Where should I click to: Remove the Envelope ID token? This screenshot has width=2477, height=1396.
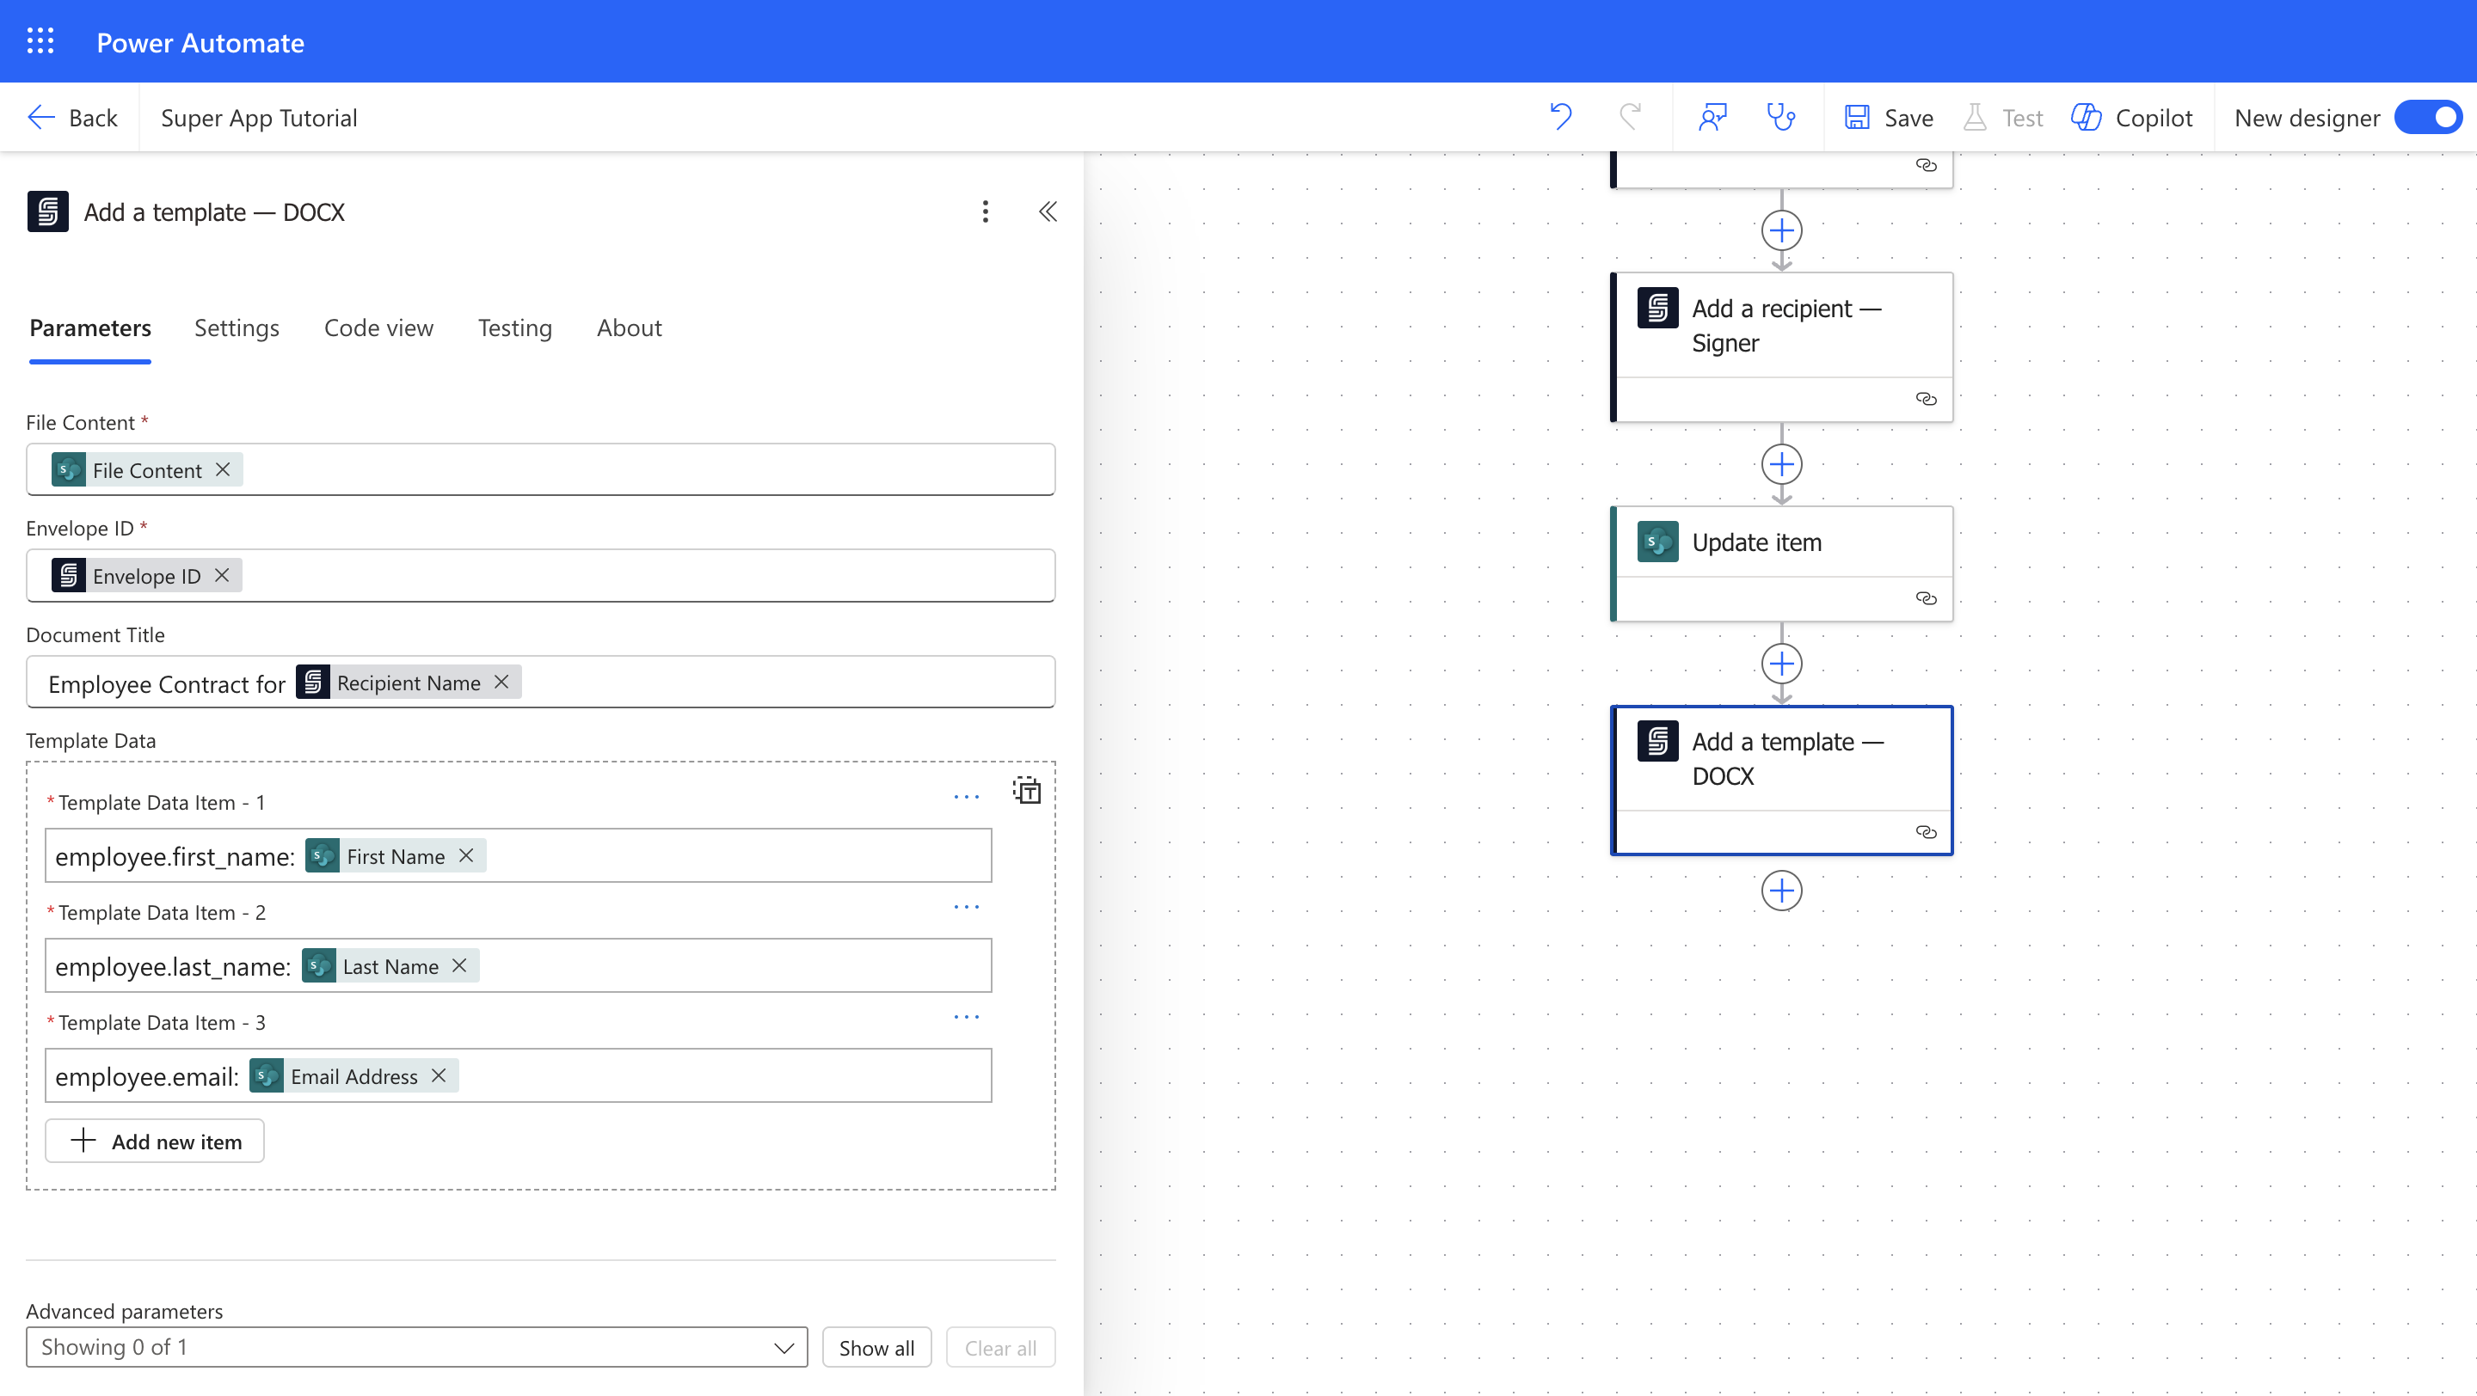(222, 575)
